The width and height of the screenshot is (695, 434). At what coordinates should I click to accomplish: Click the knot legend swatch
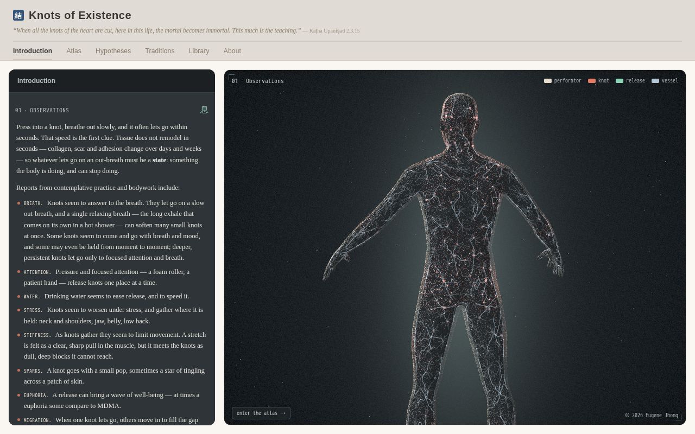tap(592, 81)
